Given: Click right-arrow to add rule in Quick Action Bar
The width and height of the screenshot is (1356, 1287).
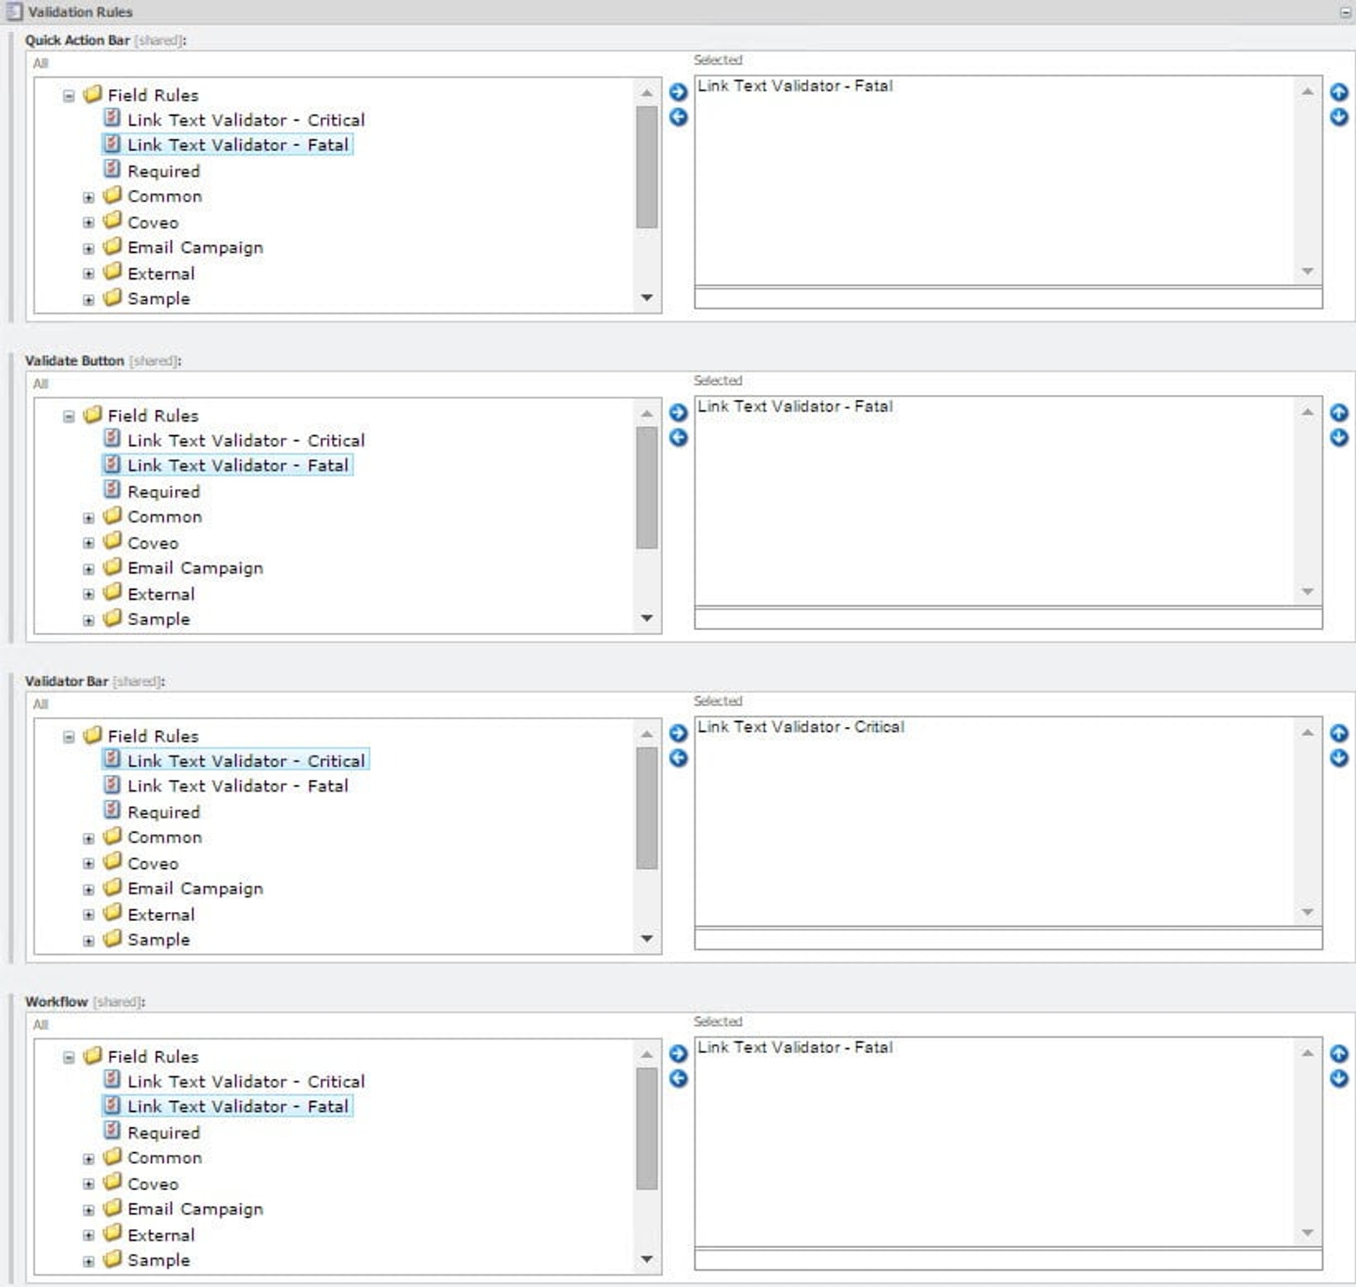Looking at the screenshot, I should [678, 92].
